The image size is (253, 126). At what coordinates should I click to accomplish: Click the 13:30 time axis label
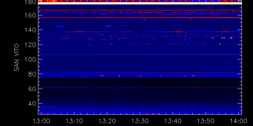click(x=140, y=121)
